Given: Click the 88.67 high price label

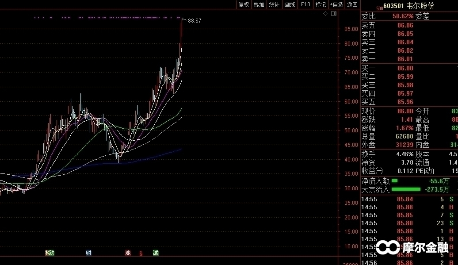Looking at the screenshot, I should [x=195, y=21].
